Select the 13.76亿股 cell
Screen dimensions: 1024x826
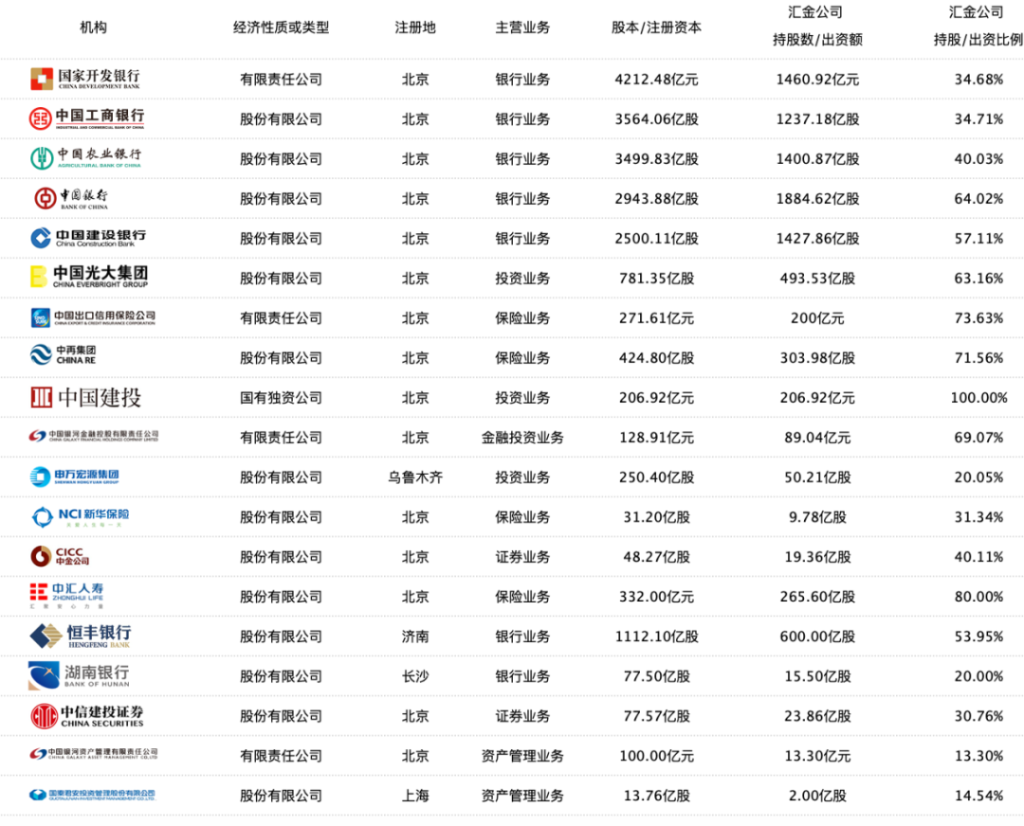(656, 796)
